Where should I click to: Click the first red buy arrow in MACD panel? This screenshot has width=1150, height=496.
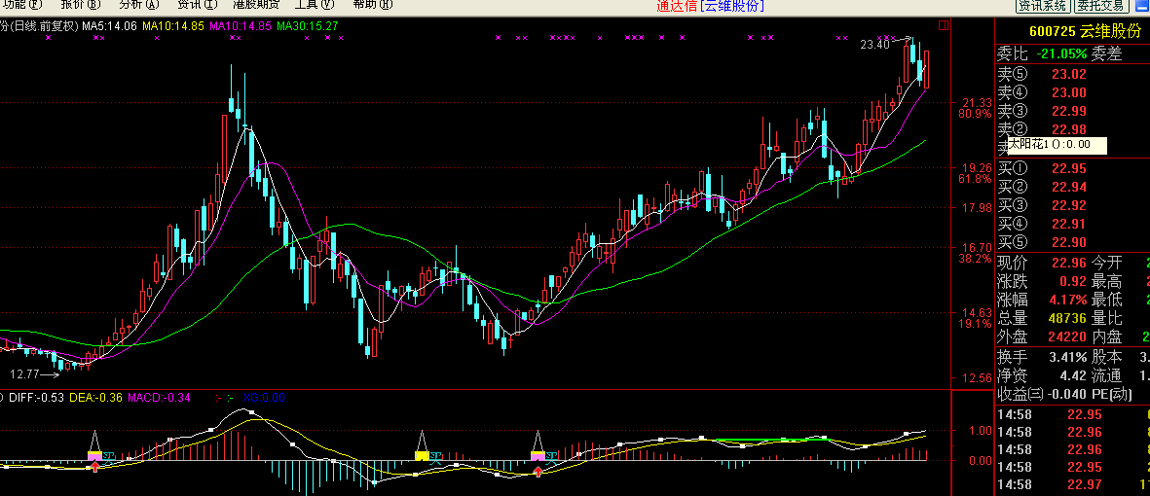click(94, 468)
